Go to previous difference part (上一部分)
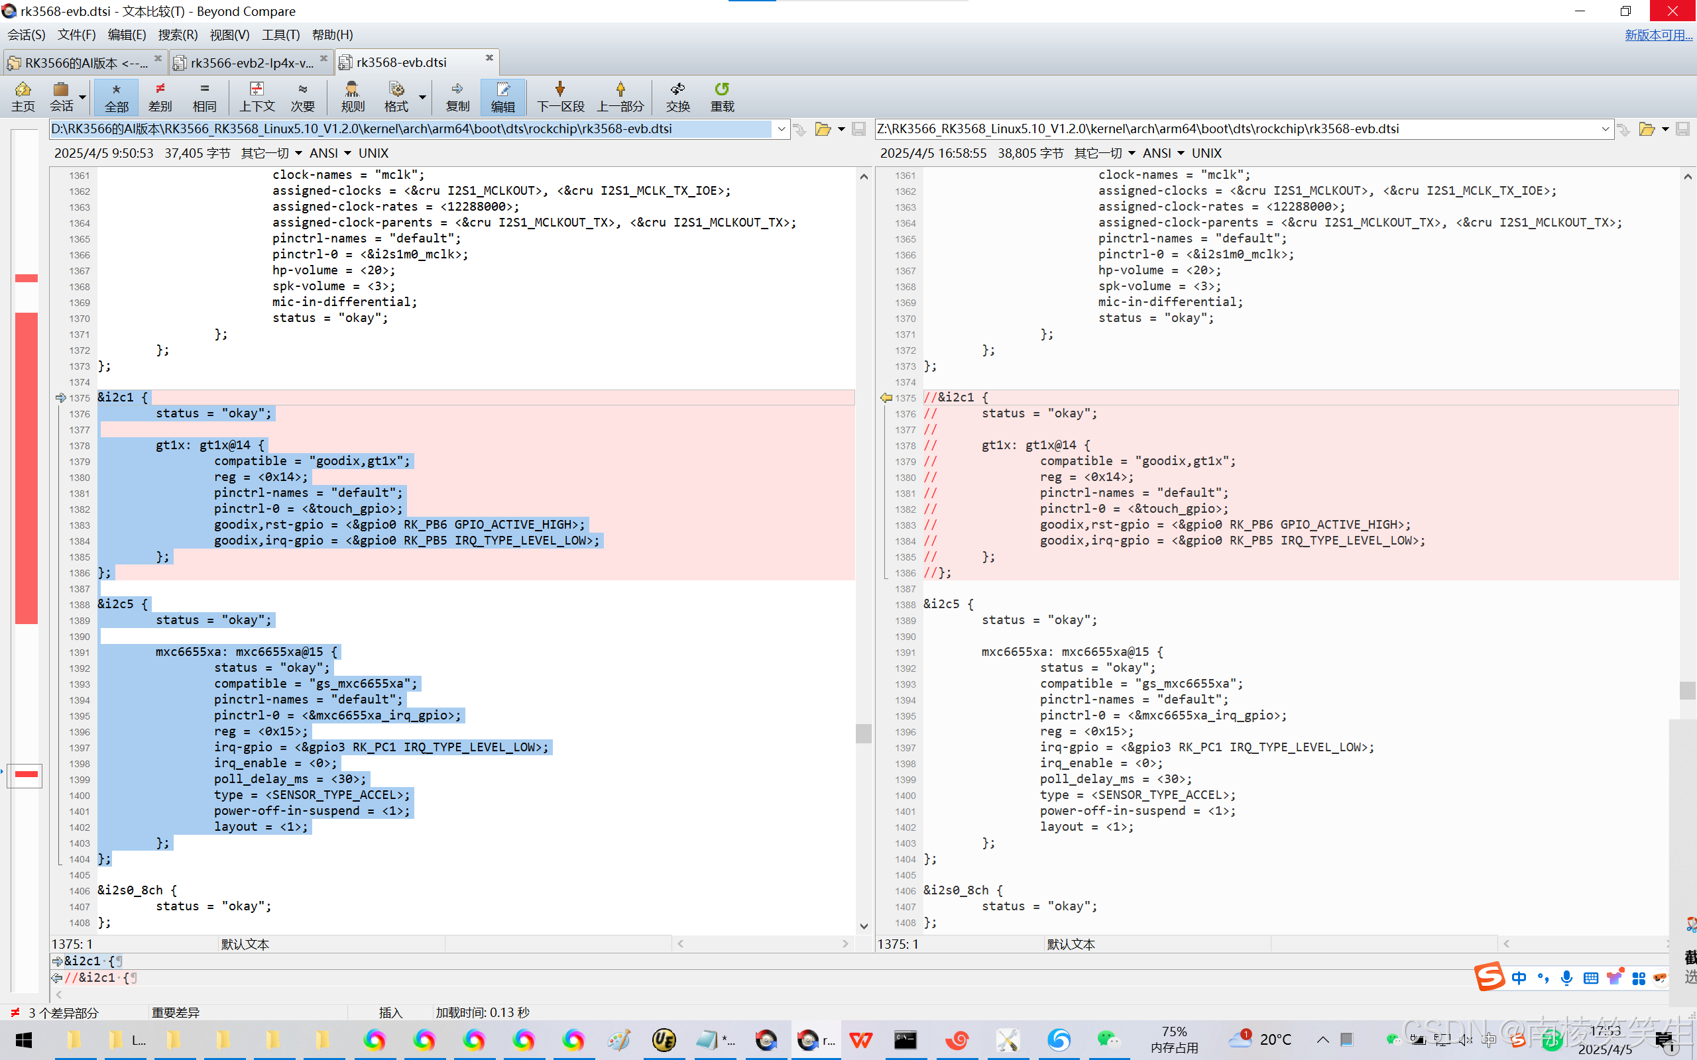Image resolution: width=1697 pixels, height=1060 pixels. pos(620,97)
